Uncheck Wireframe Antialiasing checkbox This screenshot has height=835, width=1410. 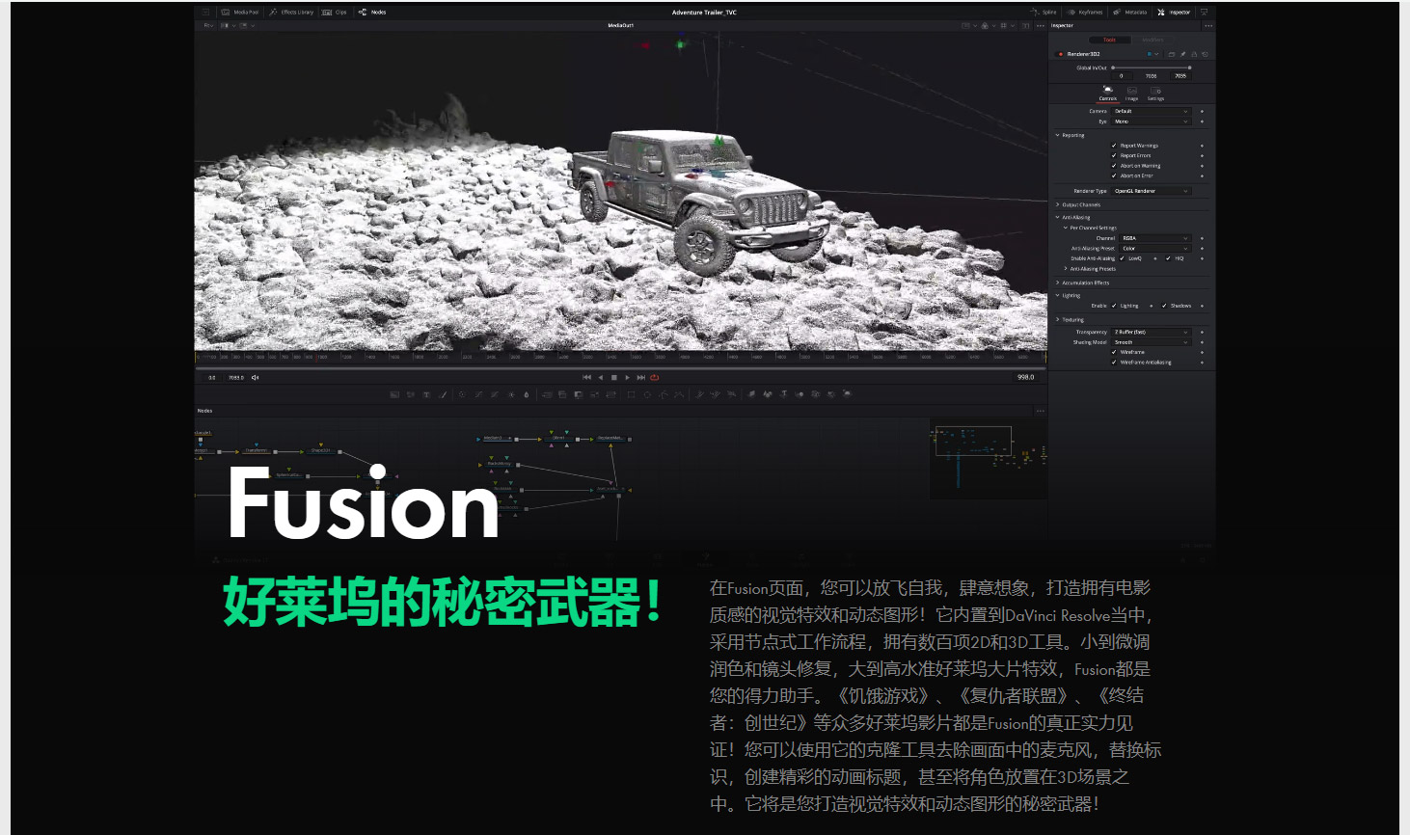[1114, 363]
